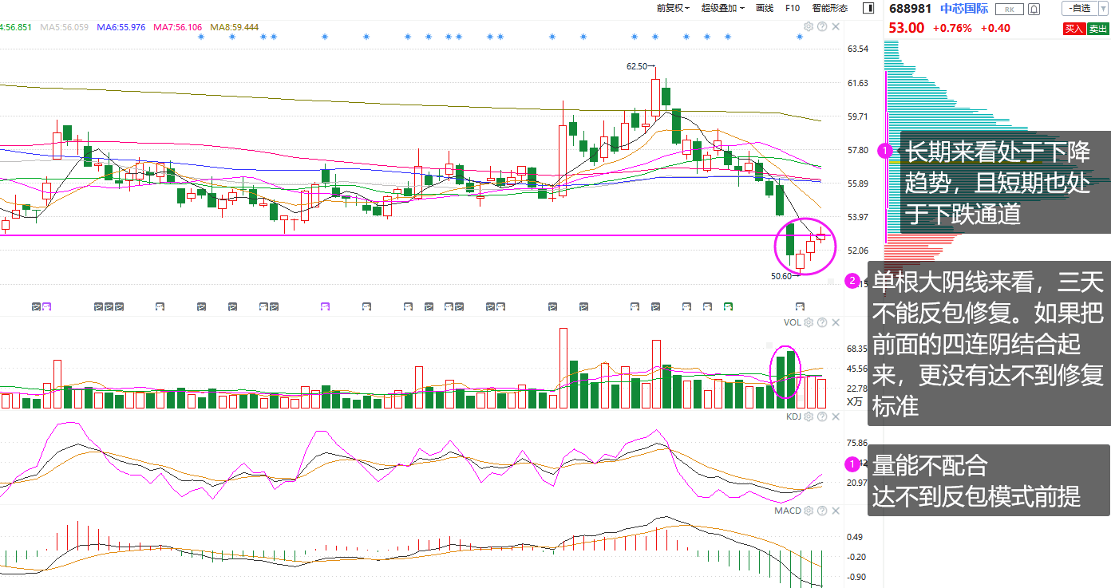Click the KDJ indicator label
Image resolution: width=1111 pixels, height=588 pixels.
793,416
